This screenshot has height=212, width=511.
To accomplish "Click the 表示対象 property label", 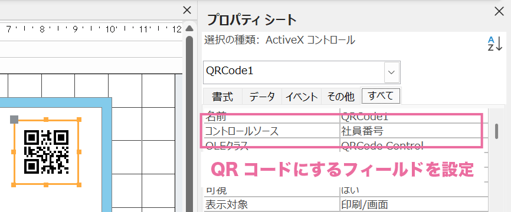I will coord(227,204).
